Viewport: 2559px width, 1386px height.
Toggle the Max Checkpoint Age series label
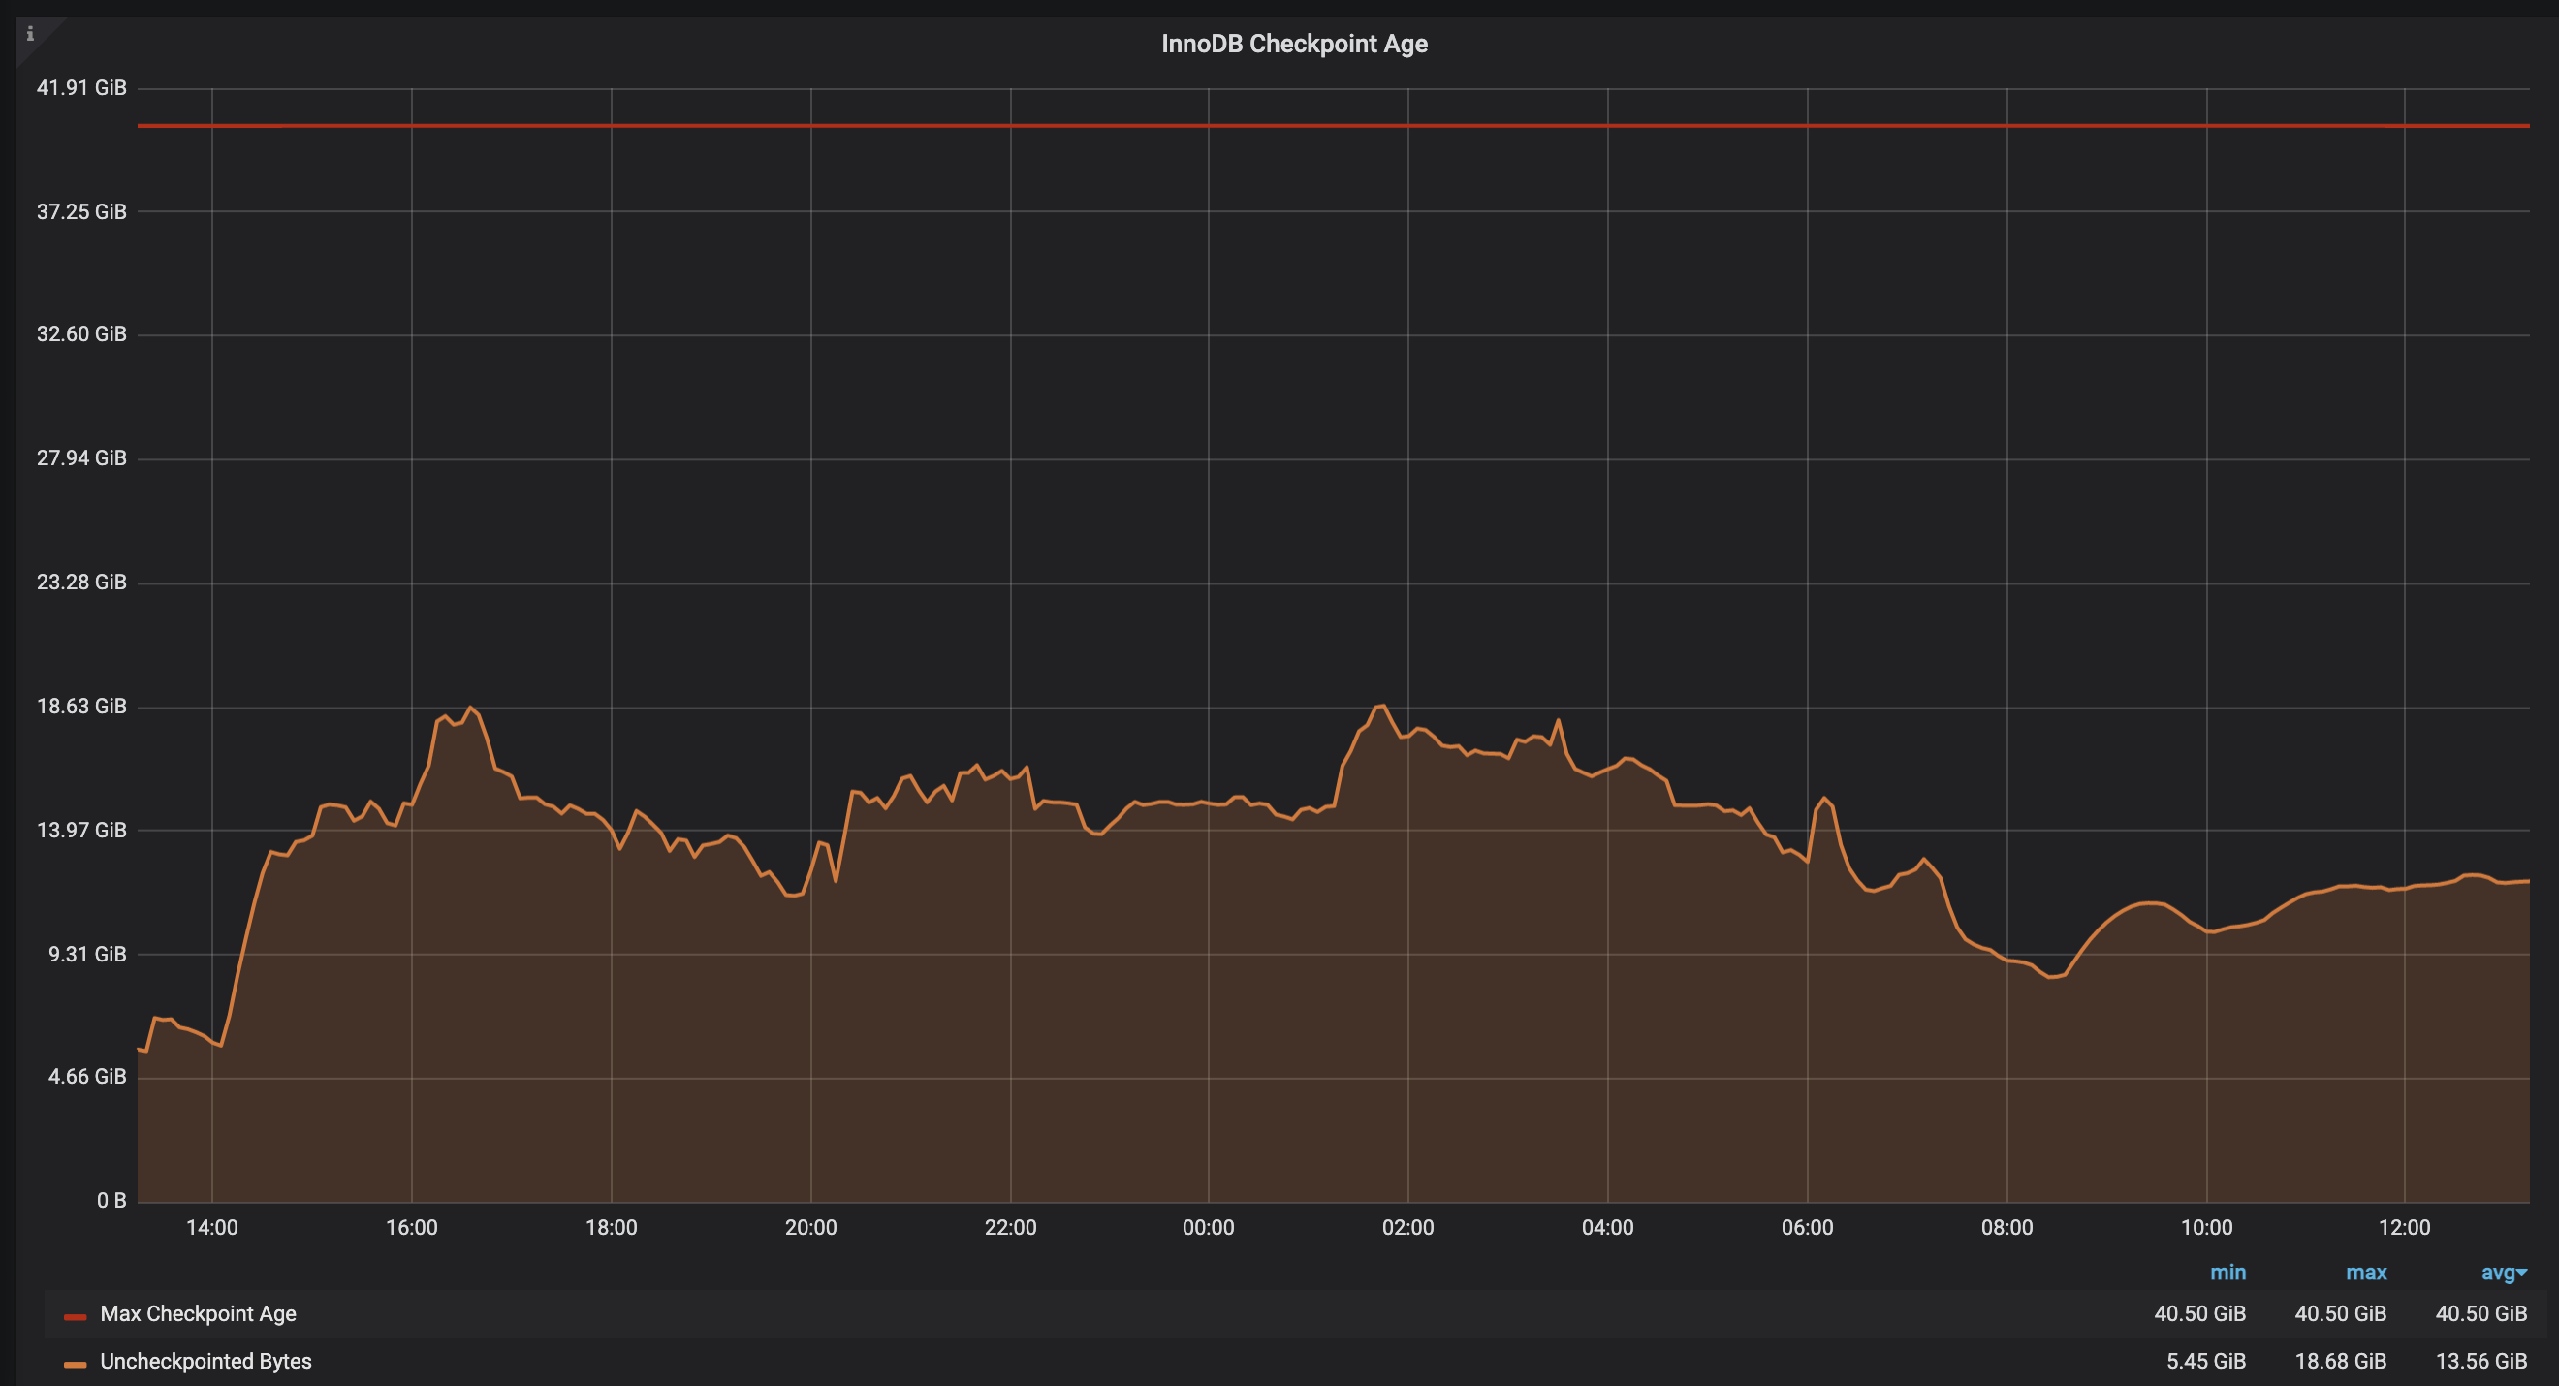(x=198, y=1313)
